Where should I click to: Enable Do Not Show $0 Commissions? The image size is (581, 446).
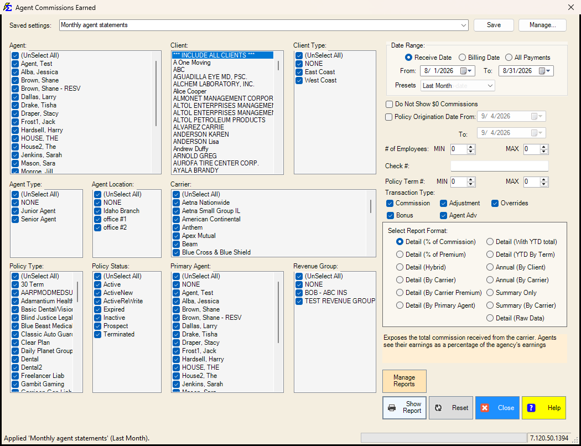pyautogui.click(x=389, y=104)
